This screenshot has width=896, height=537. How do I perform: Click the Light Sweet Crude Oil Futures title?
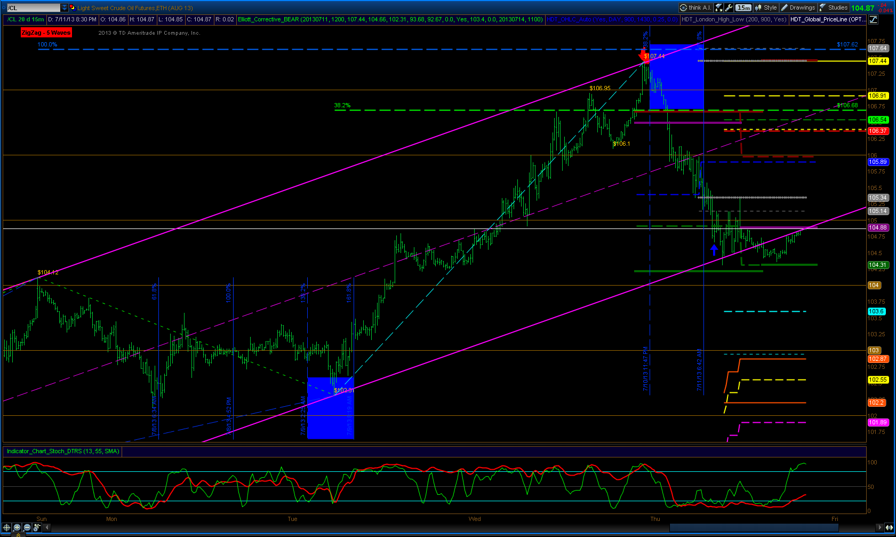pos(135,8)
